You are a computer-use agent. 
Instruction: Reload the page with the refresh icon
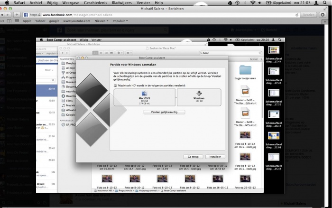tap(297, 15)
